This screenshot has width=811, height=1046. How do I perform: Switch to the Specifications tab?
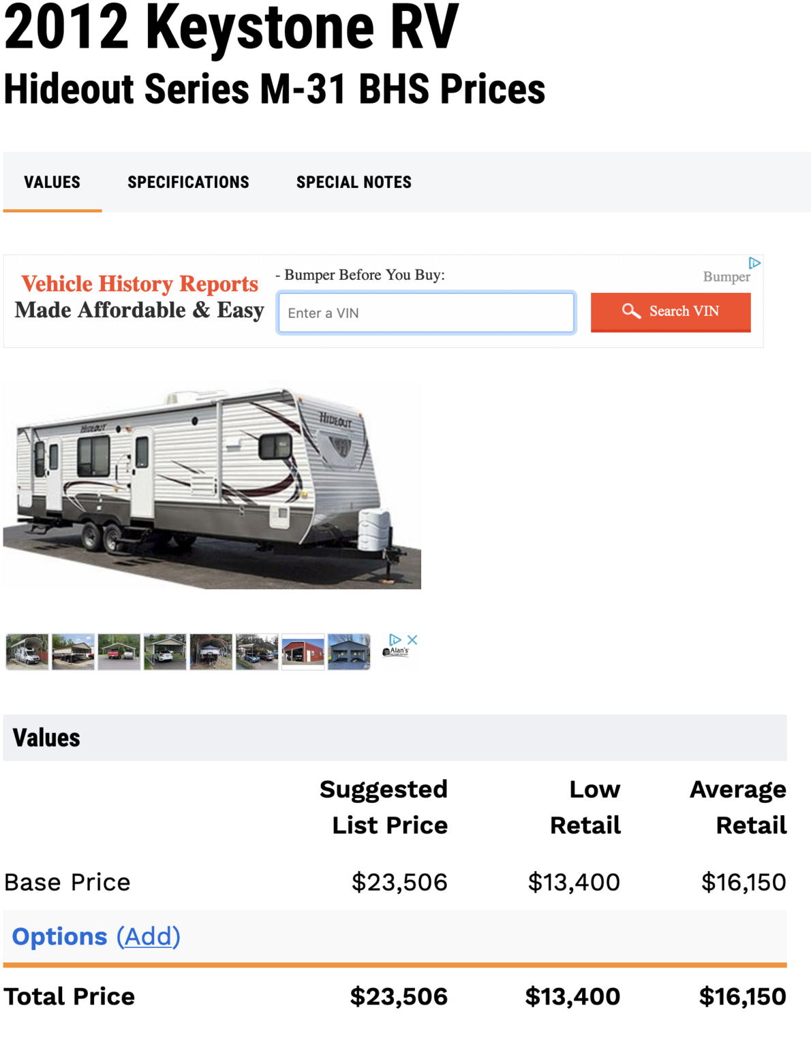point(188,183)
